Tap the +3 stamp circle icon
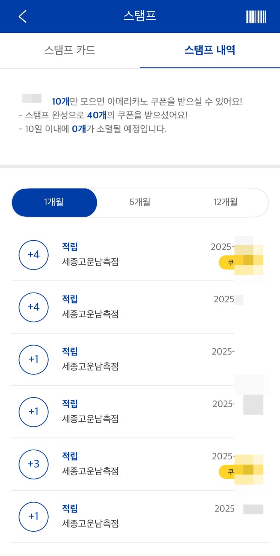Screen dimensions: 280x556 pyautogui.click(x=34, y=464)
